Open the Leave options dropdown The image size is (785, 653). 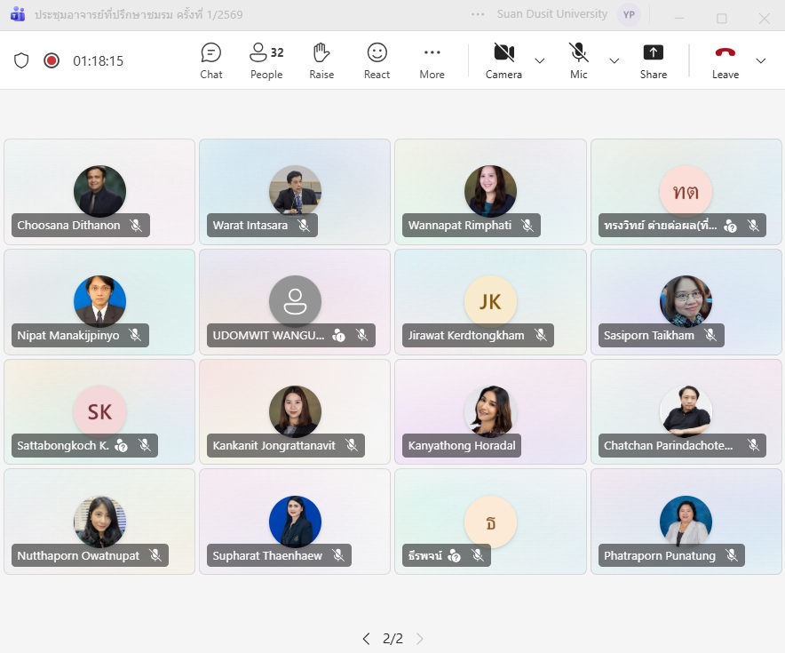click(761, 61)
